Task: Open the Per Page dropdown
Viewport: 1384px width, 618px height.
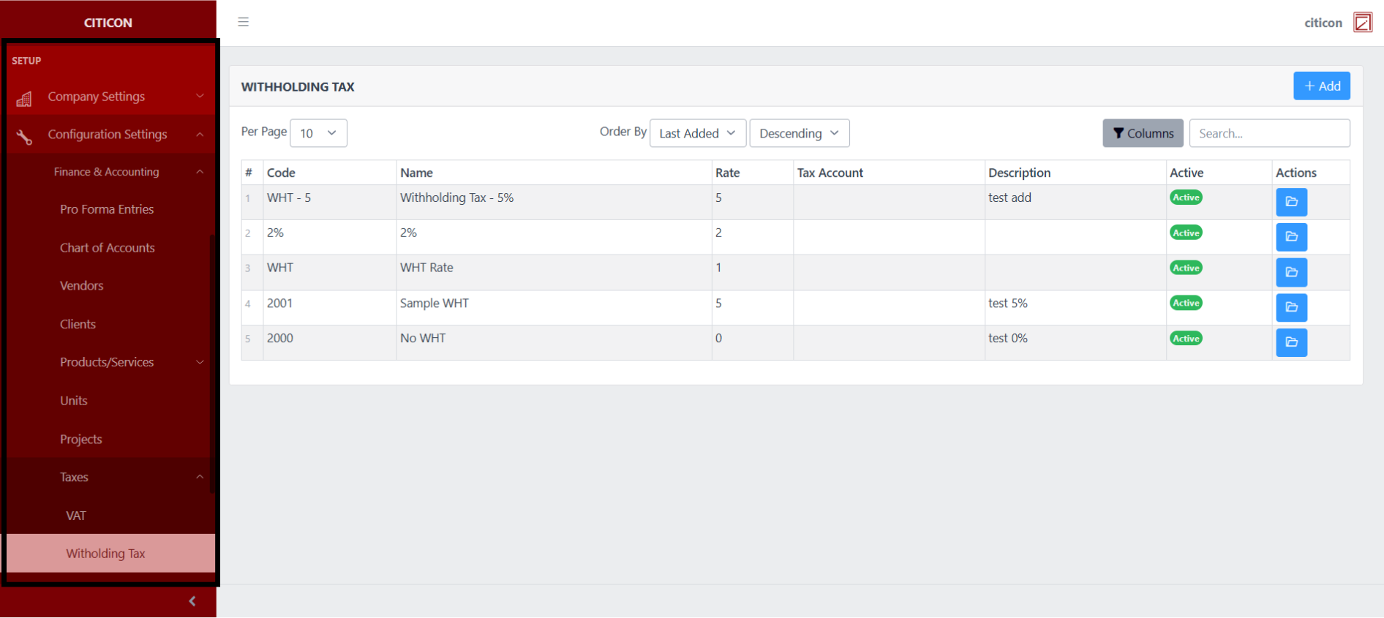Action: click(x=318, y=133)
